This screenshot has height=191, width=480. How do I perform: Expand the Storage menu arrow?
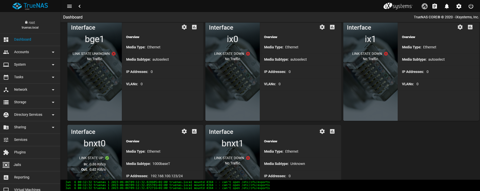tap(53, 102)
